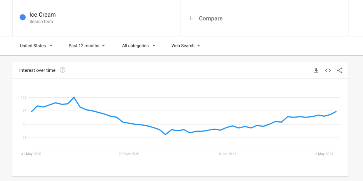Download the Interest over time data
This screenshot has width=363, height=181.
pyautogui.click(x=316, y=70)
